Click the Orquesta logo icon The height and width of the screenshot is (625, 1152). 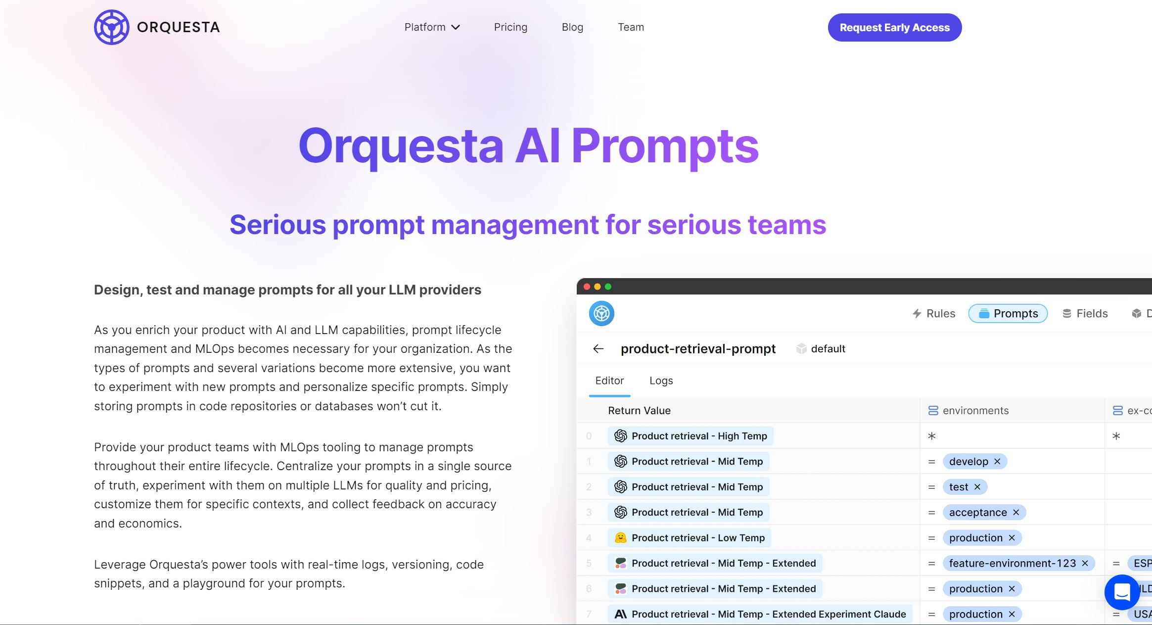(x=108, y=27)
